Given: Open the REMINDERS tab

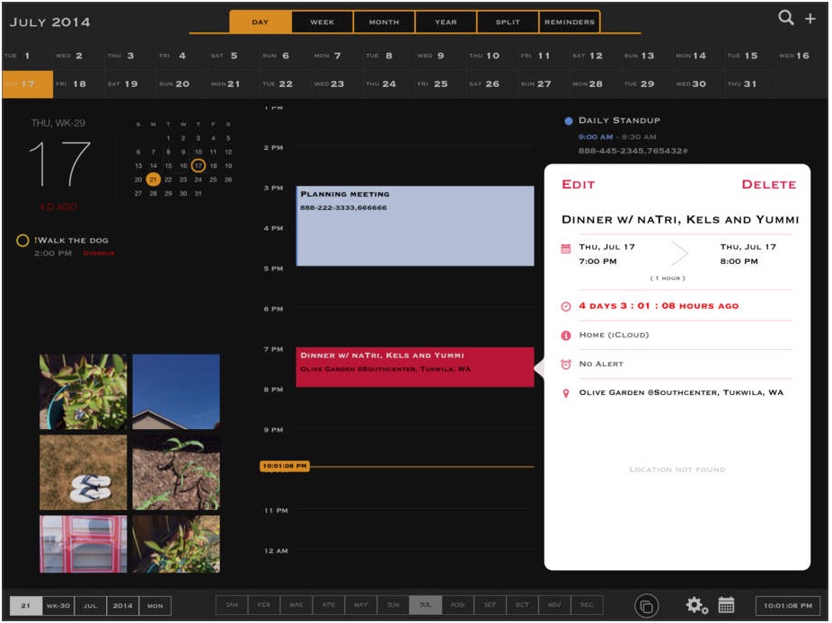Looking at the screenshot, I should click(x=570, y=21).
